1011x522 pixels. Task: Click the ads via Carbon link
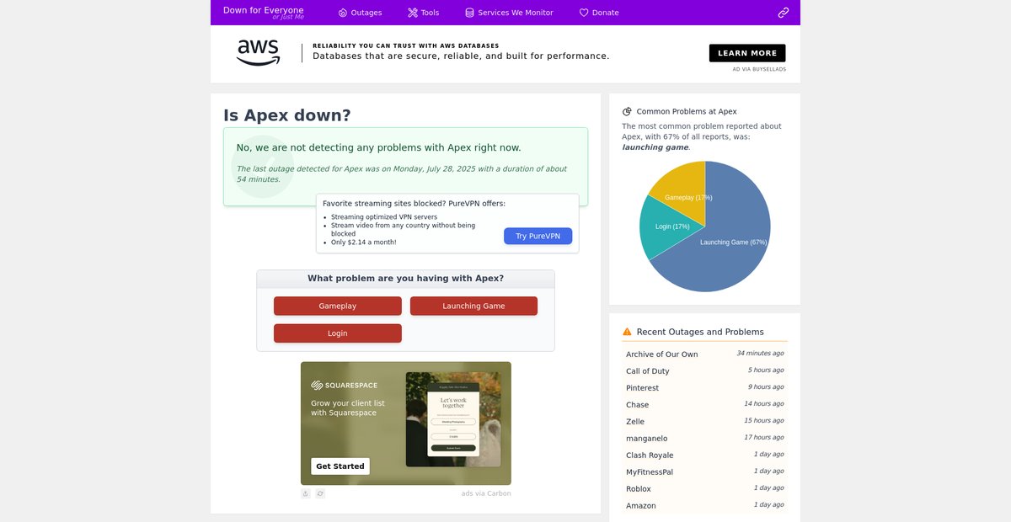[486, 493]
